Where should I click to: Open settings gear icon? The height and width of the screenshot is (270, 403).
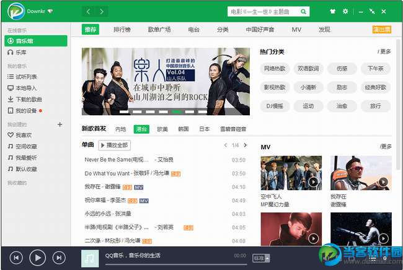click(345, 11)
